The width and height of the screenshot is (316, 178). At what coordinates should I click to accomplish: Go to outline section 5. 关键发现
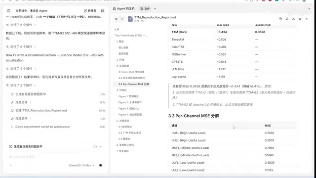click(122, 121)
